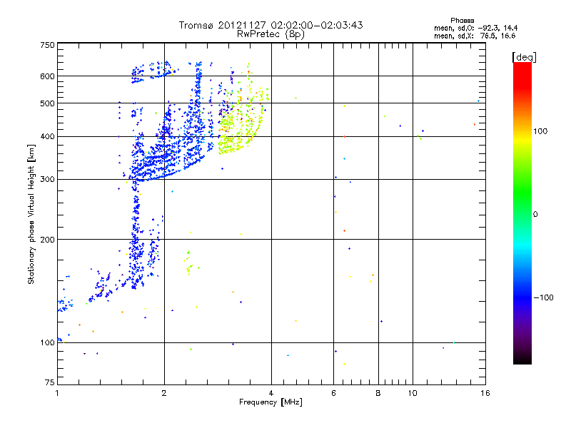571x428 pixels.
Task: Click the x-axis tick label '8'
Action: point(378,393)
